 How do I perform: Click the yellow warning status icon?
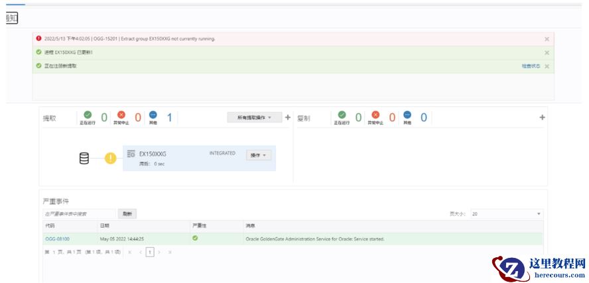pos(110,158)
